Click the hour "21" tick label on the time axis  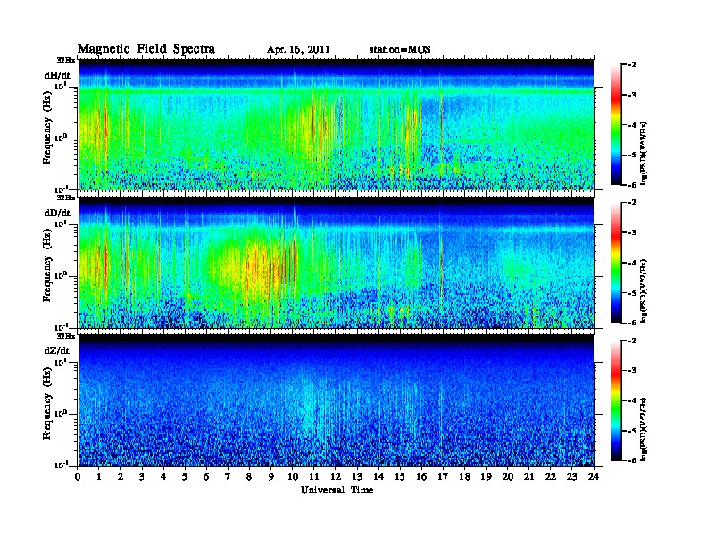click(528, 476)
